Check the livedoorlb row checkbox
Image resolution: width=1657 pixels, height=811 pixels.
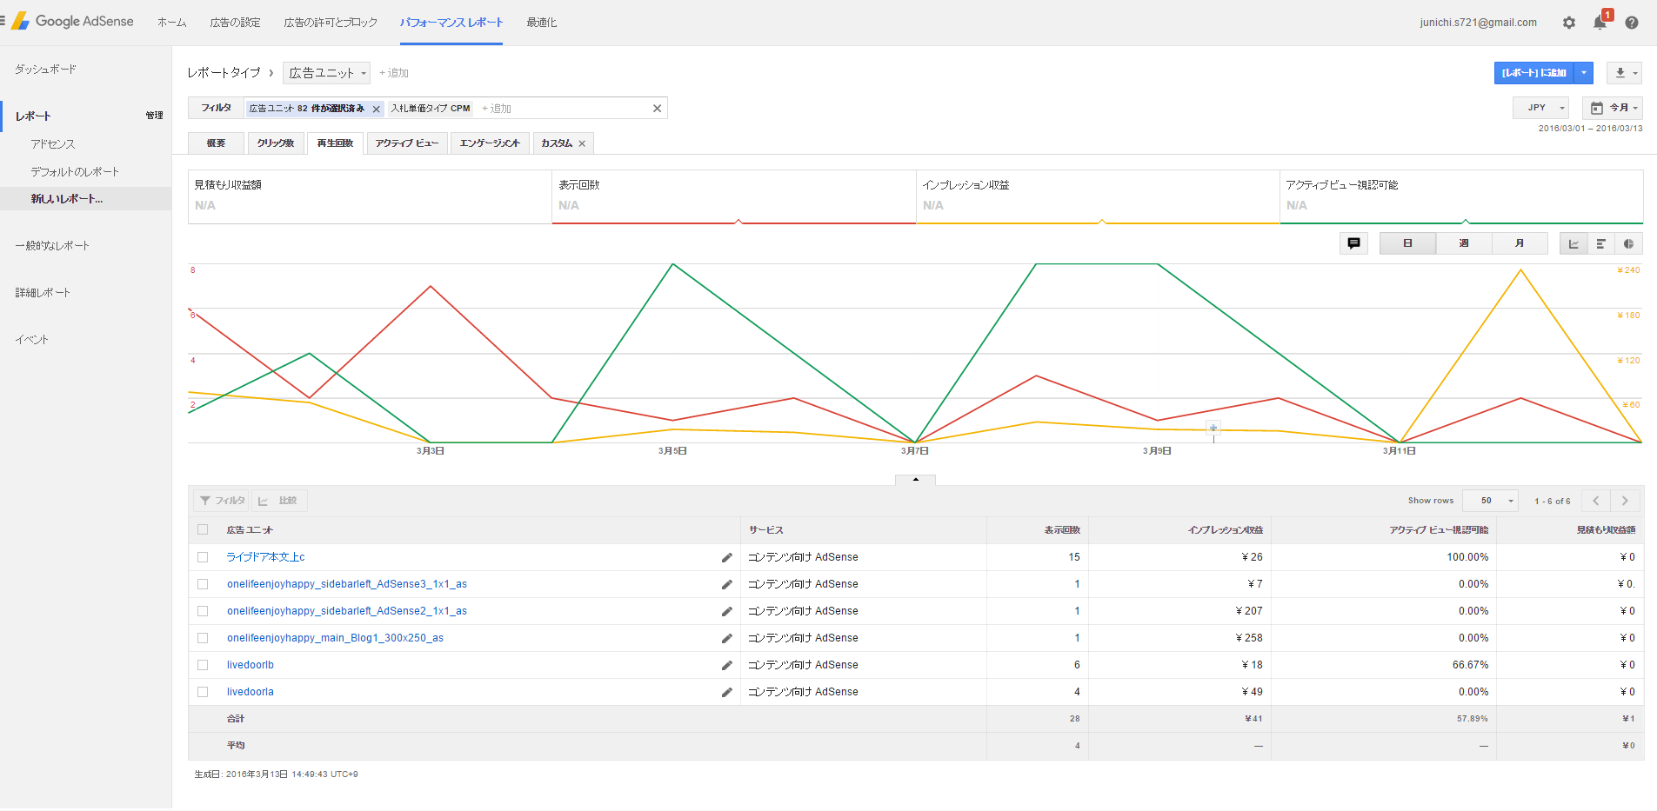(203, 665)
